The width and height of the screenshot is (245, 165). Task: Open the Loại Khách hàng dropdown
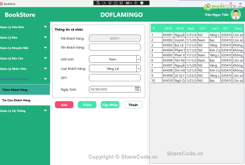pyautogui.click(x=138, y=68)
